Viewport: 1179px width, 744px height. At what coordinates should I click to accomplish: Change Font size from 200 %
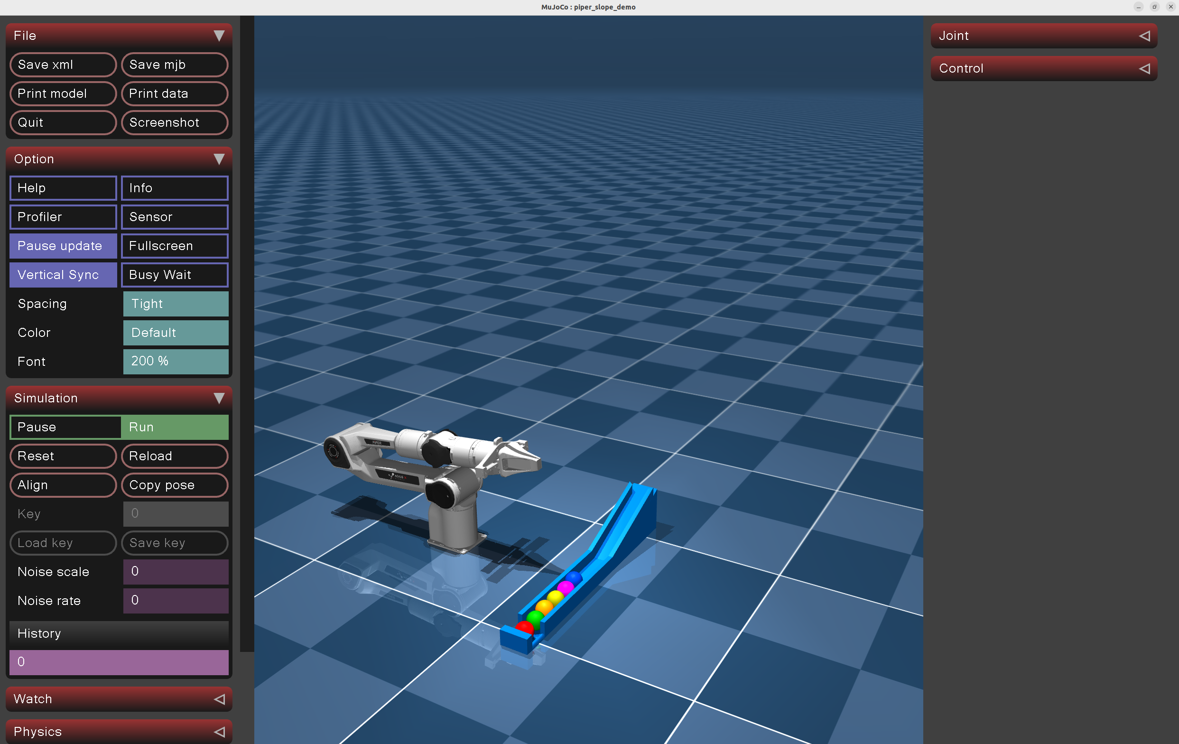(176, 362)
